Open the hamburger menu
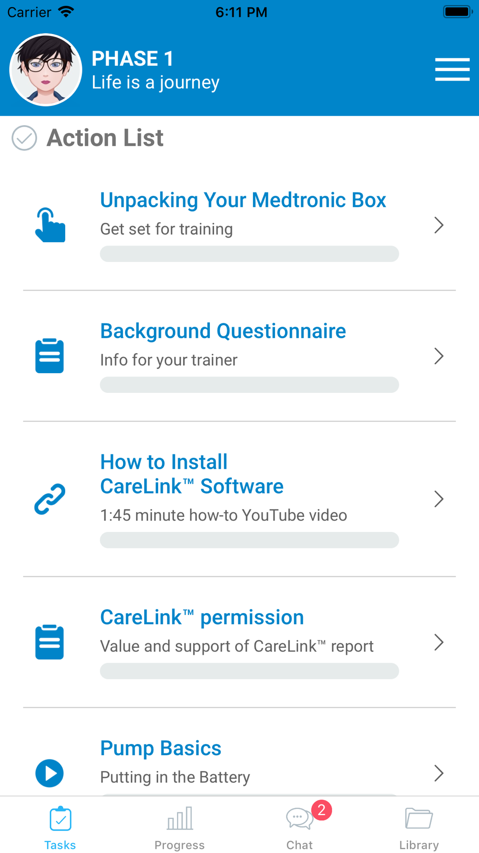This screenshot has height=853, width=479. tap(452, 70)
